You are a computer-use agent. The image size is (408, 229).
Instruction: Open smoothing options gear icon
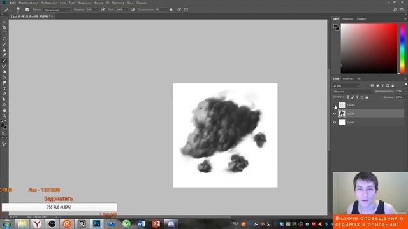click(171, 10)
